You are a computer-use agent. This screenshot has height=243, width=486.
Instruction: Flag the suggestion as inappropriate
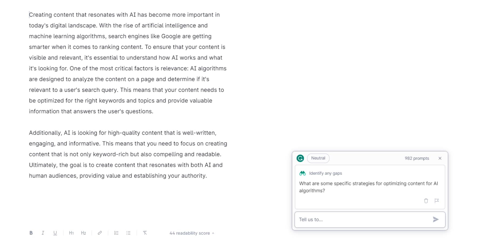[x=437, y=201]
